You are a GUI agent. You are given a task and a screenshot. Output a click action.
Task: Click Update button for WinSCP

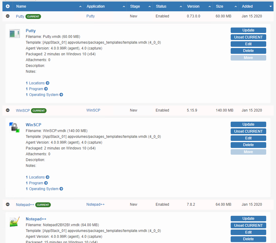pyautogui.click(x=248, y=124)
